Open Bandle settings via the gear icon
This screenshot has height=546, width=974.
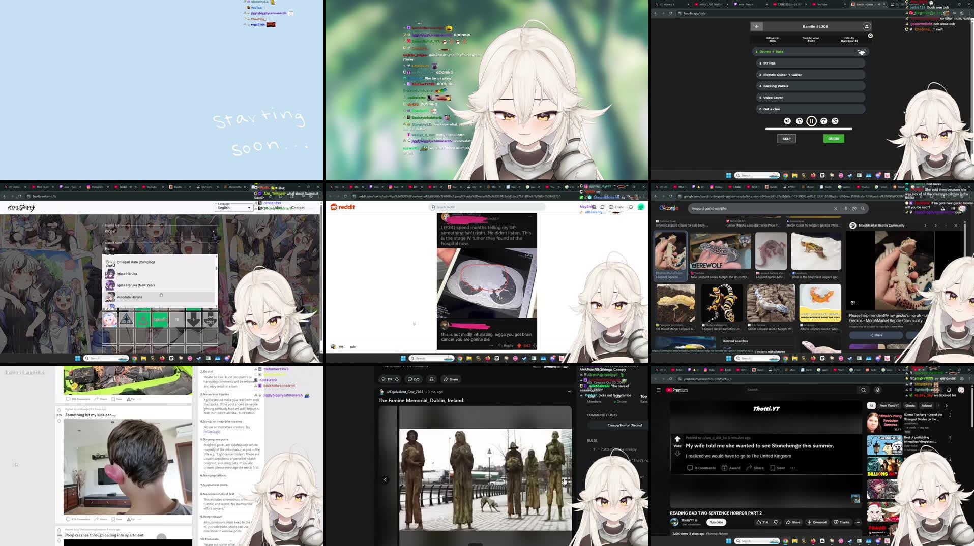click(870, 36)
